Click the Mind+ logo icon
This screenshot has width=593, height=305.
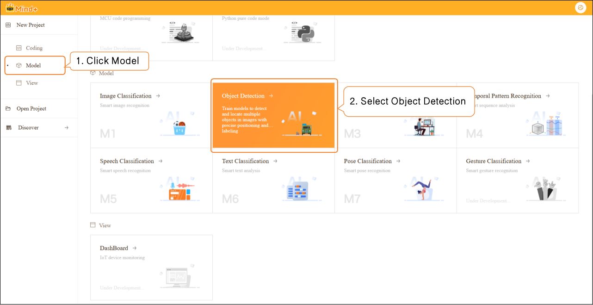[x=10, y=7]
